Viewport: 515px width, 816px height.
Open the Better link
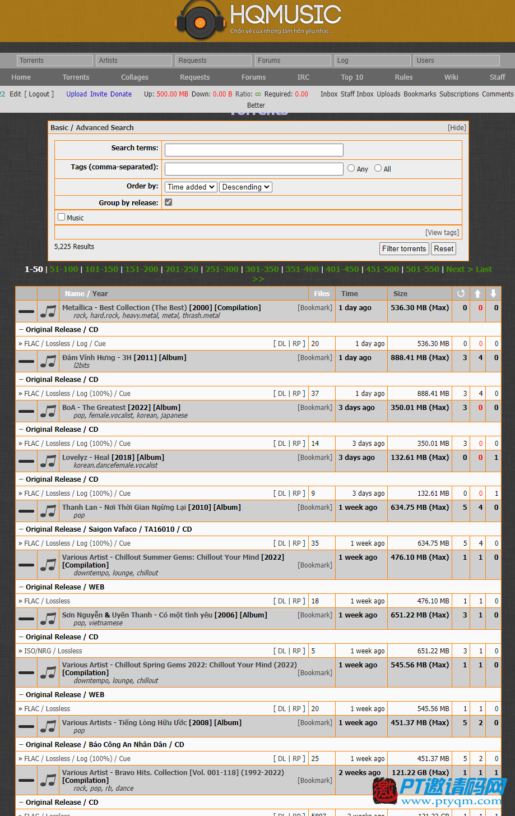[x=256, y=105]
